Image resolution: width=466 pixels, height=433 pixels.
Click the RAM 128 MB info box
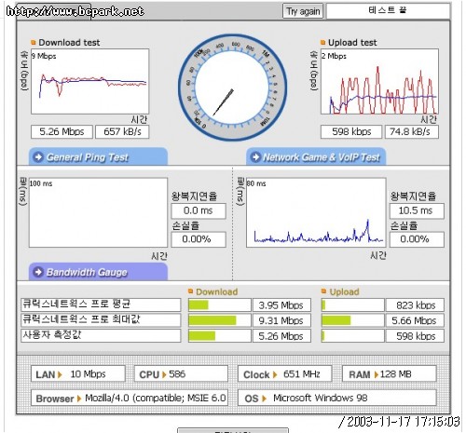point(390,373)
